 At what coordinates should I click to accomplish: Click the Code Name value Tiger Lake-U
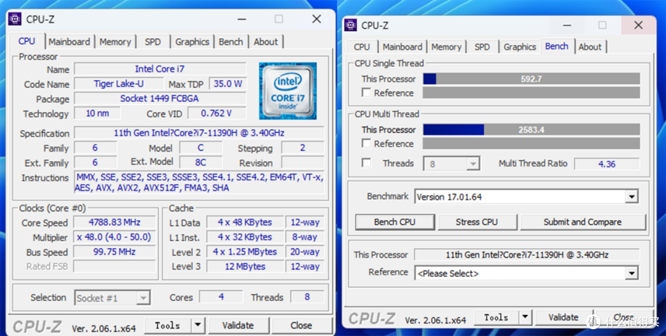118,84
